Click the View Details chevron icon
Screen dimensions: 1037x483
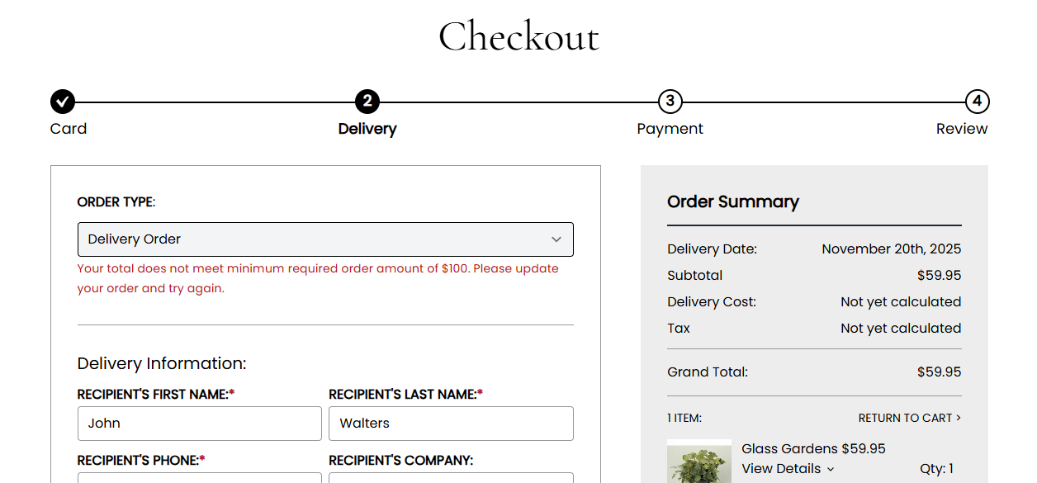pyautogui.click(x=831, y=469)
